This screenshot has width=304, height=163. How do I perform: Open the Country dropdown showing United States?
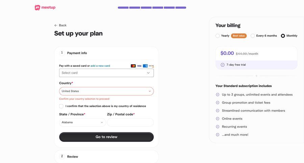point(106,91)
